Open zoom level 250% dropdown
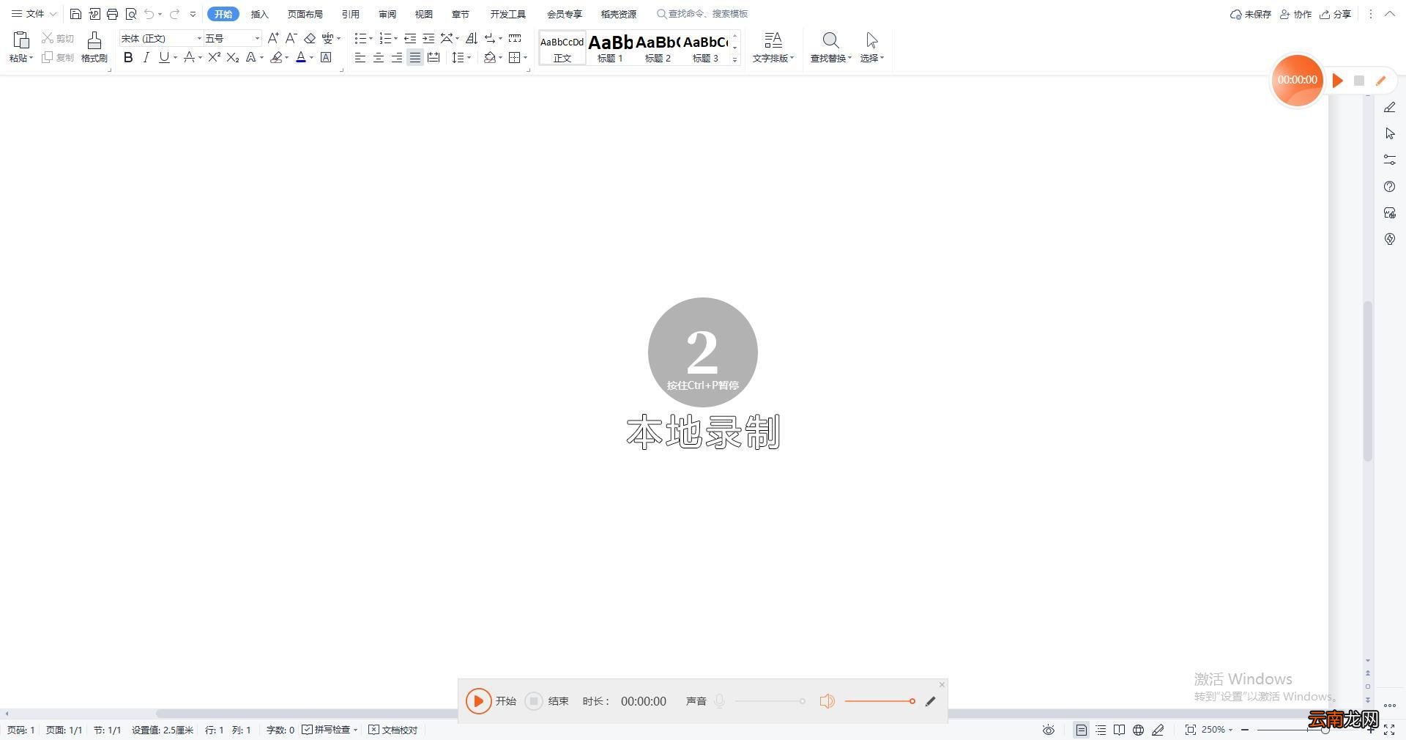Image resolution: width=1406 pixels, height=740 pixels. [x=1217, y=730]
